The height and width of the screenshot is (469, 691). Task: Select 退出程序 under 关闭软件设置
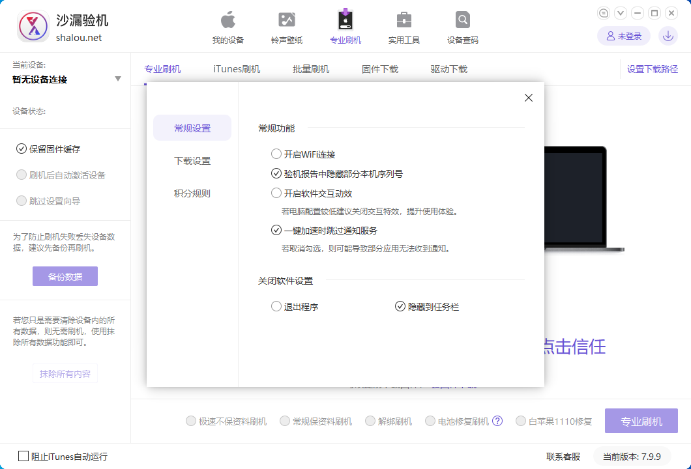pos(276,306)
